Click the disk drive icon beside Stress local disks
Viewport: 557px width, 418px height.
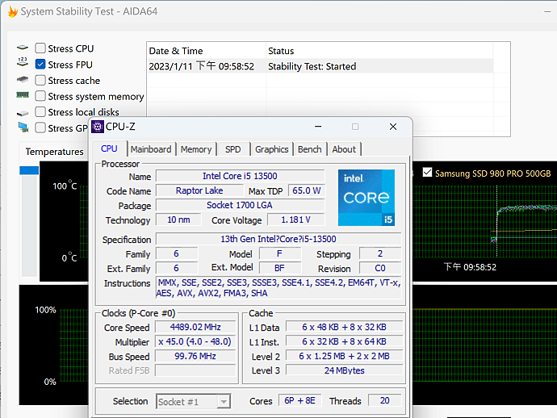(23, 113)
